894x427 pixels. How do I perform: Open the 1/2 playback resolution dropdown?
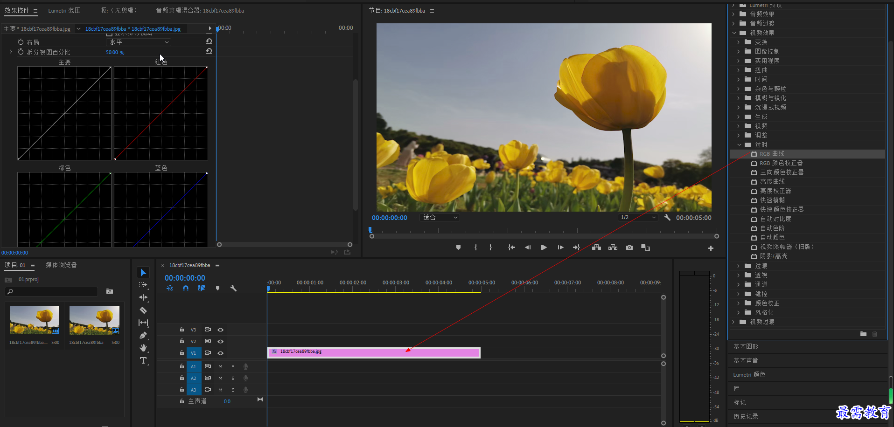[x=638, y=217]
